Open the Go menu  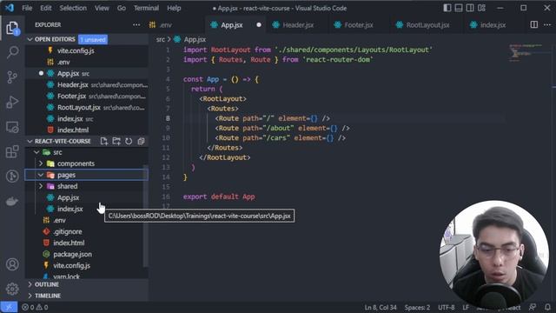point(122,8)
